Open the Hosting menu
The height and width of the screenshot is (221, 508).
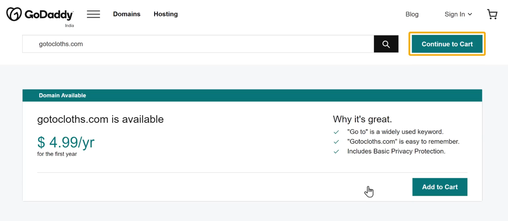tap(165, 14)
